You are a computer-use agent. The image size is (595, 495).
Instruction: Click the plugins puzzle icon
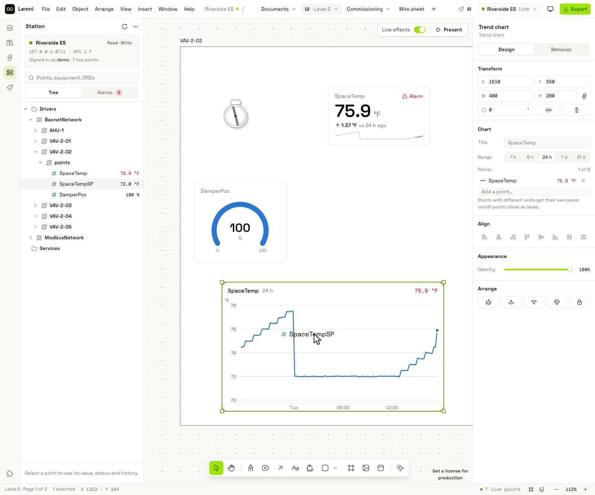(x=10, y=473)
